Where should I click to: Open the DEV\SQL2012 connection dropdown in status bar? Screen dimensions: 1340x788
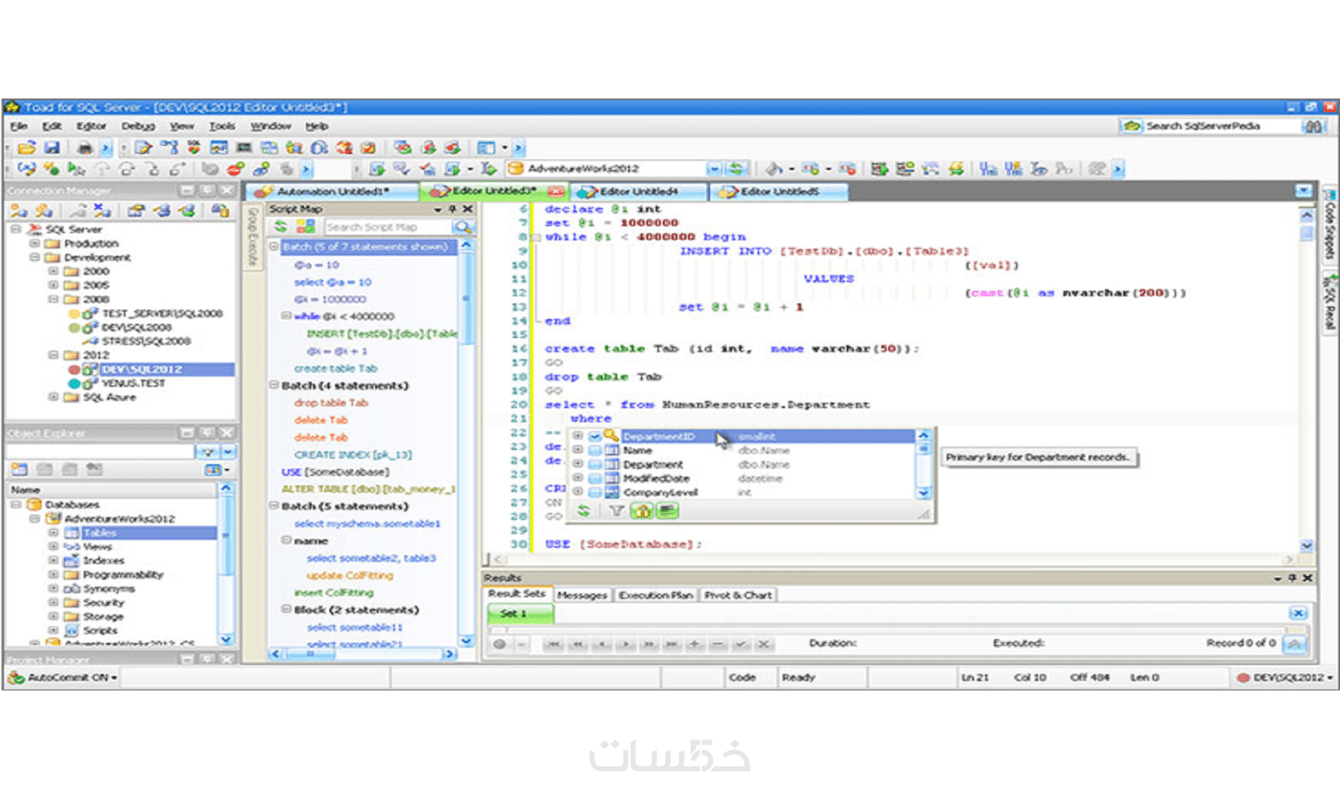tap(1331, 678)
